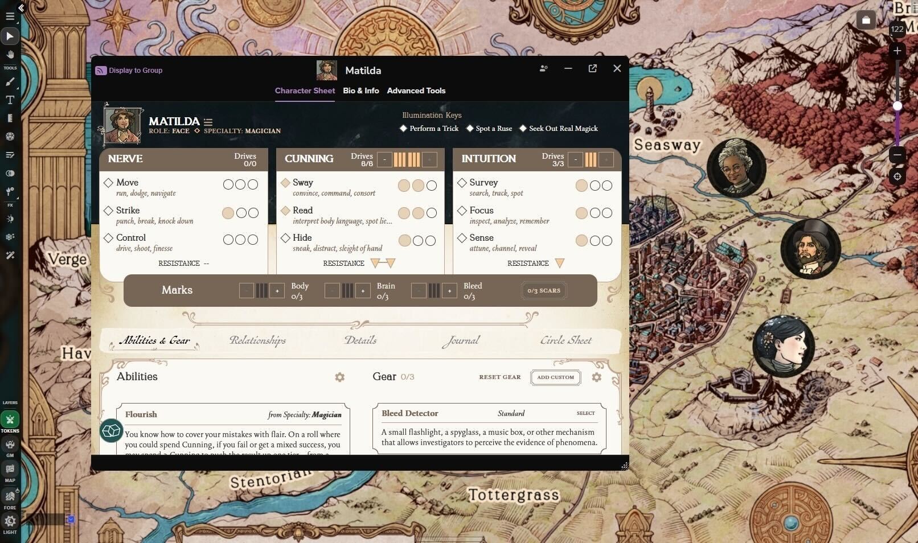Image resolution: width=918 pixels, height=543 pixels.
Task: Click the RESET GEAR button
Action: (x=499, y=377)
